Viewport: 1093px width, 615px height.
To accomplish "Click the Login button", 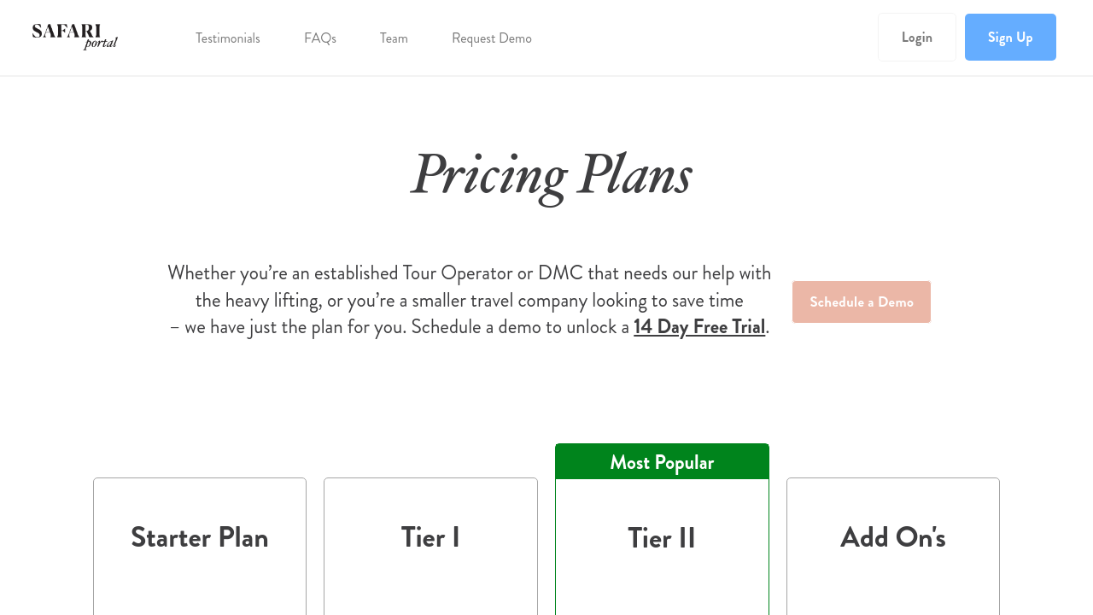I will (x=916, y=38).
